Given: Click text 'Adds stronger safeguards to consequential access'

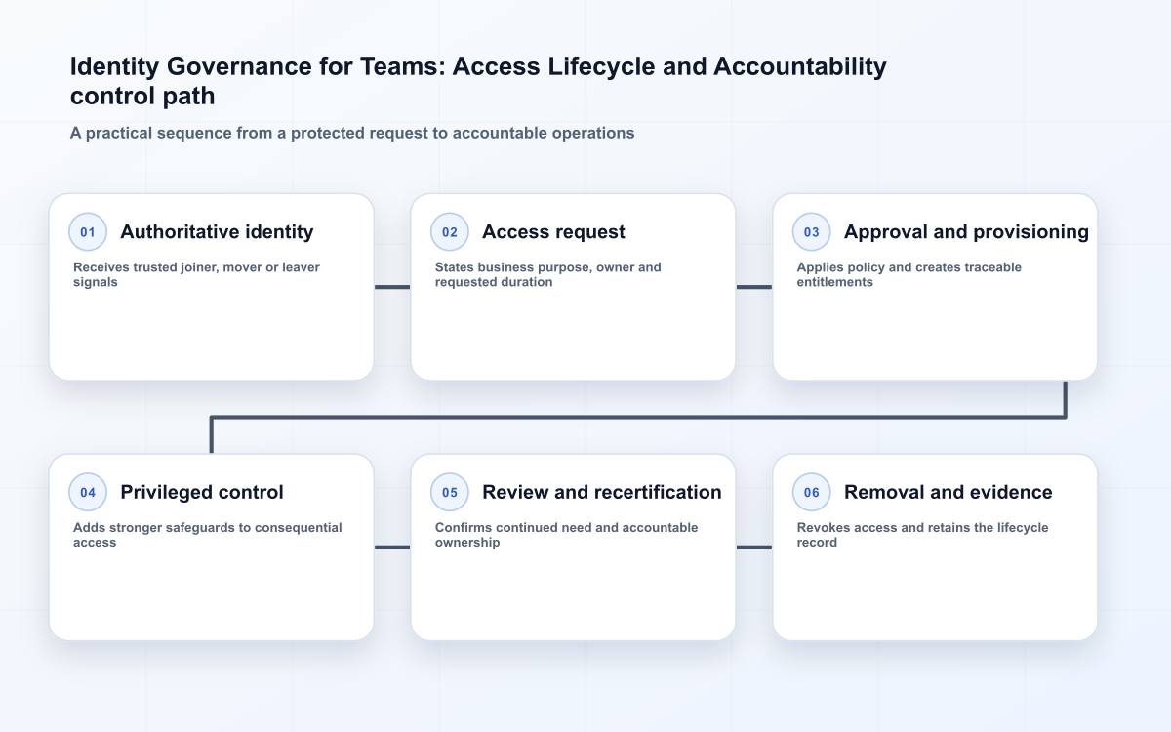Looking at the screenshot, I should [208, 535].
